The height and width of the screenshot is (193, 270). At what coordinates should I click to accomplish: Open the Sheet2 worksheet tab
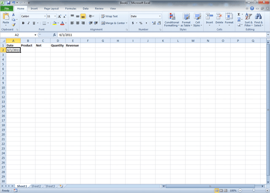[36, 186]
